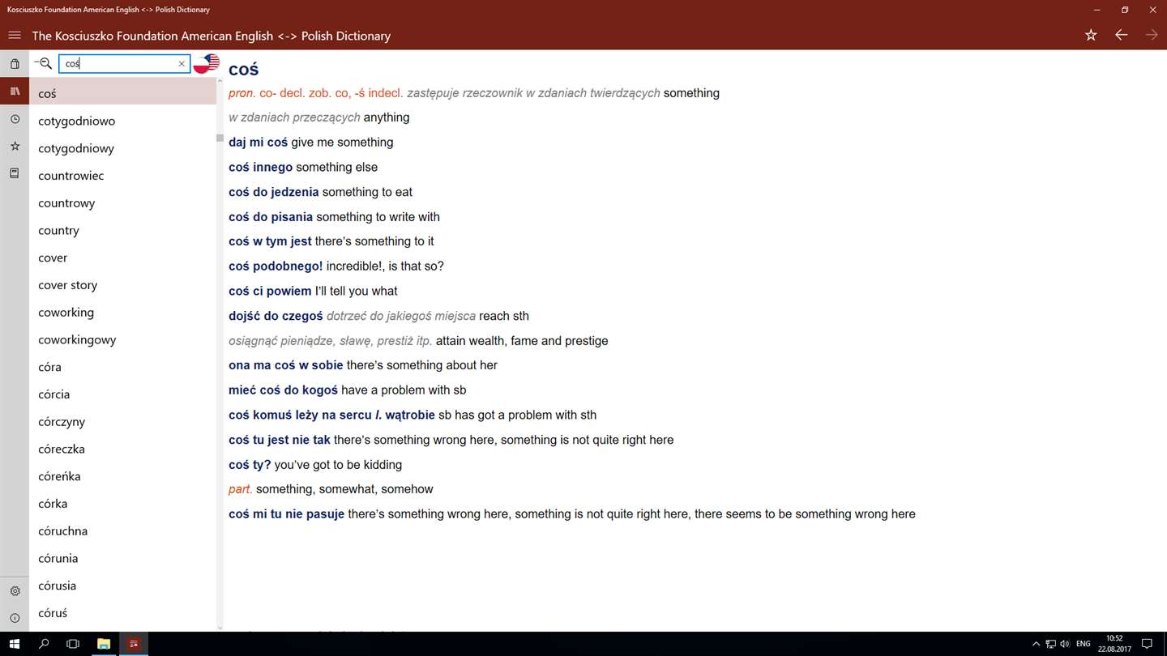Select 'country' in the word list

pos(123,230)
